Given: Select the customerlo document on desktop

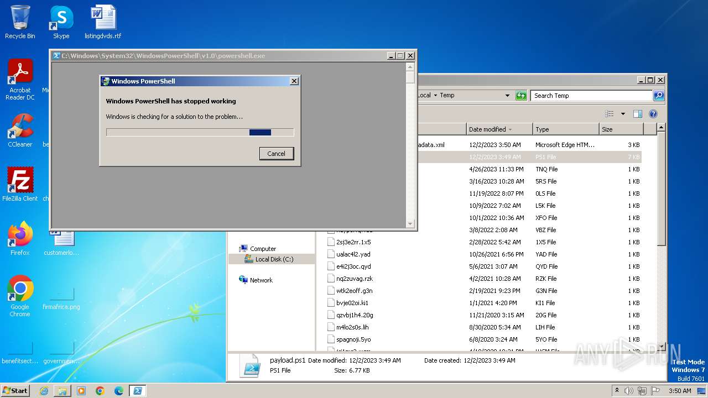Looking at the screenshot, I should (61, 244).
